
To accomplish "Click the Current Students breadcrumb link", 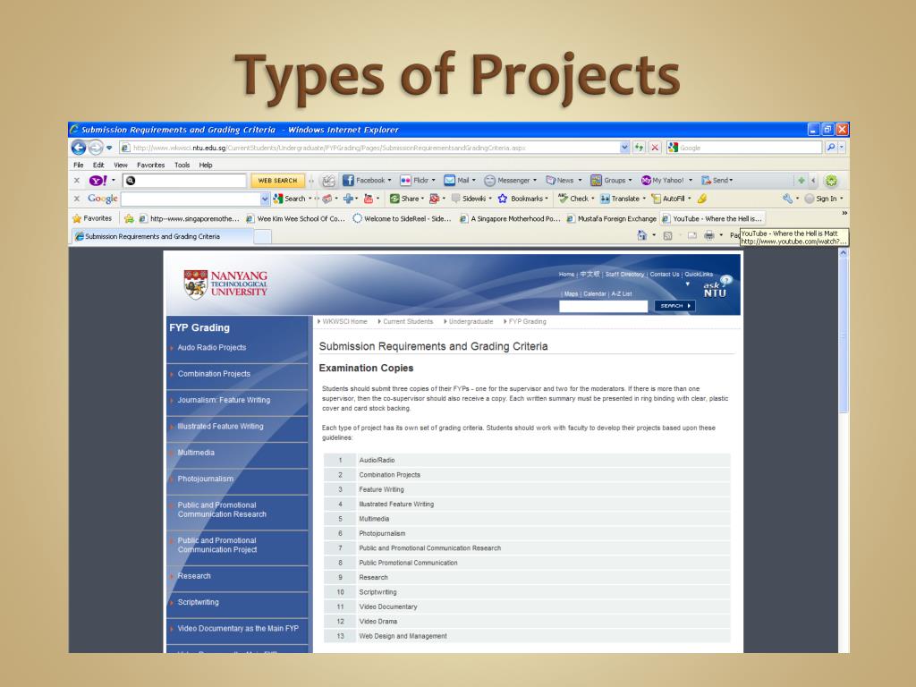I will pos(408,321).
